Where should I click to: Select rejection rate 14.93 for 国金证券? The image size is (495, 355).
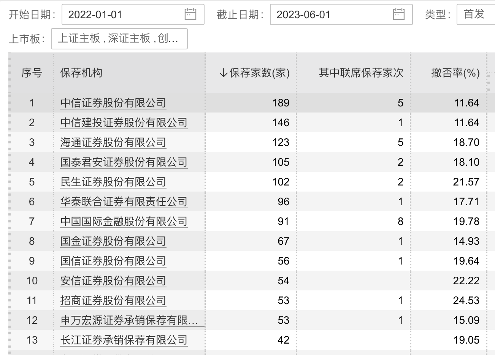pos(466,241)
